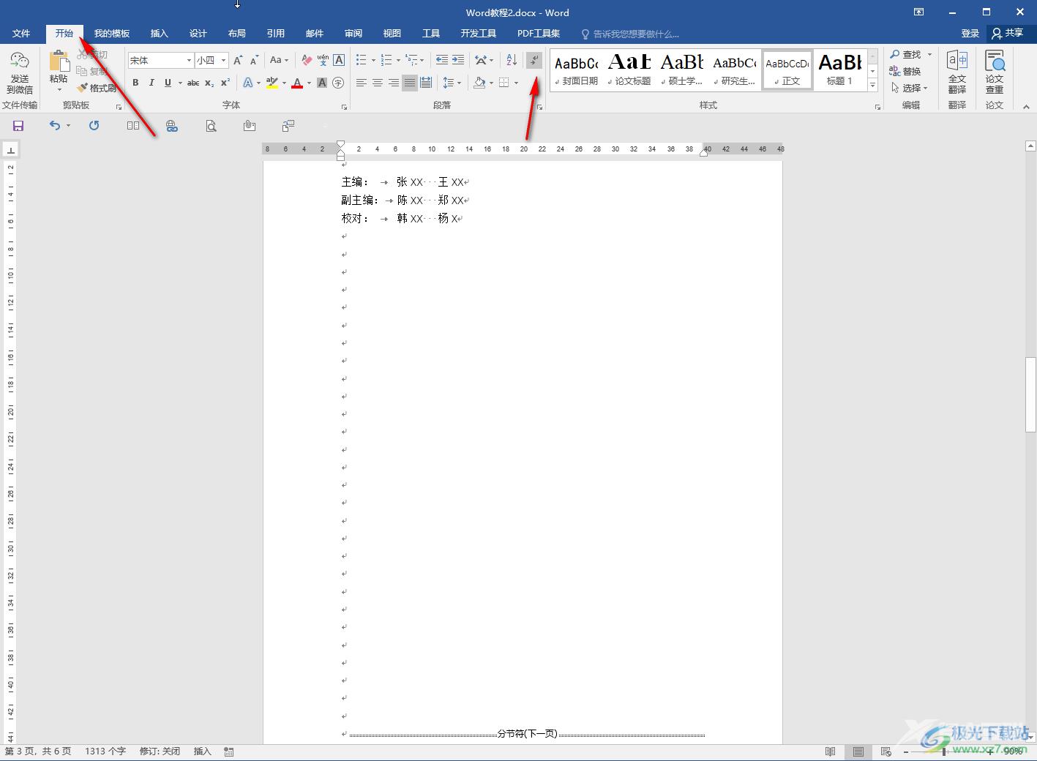The width and height of the screenshot is (1037, 761).
Task: Toggle character shading (gray A)
Action: pos(322,83)
